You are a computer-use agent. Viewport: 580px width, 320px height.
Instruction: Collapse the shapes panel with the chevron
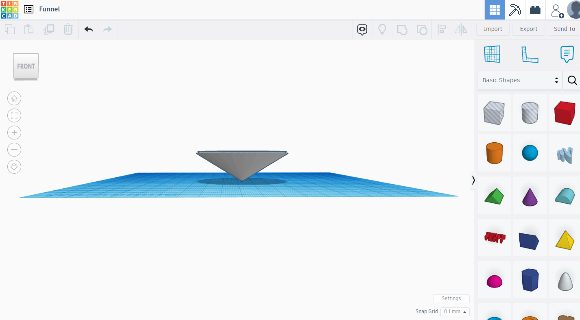(473, 180)
